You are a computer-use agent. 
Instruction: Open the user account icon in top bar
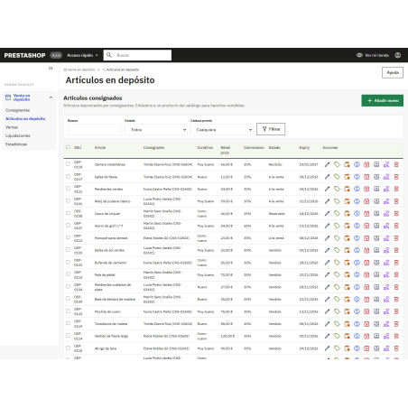coord(398,55)
